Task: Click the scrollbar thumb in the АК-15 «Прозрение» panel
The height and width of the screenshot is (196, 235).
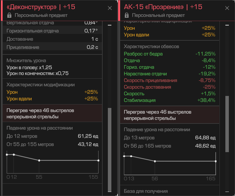Action: [x=227, y=124]
